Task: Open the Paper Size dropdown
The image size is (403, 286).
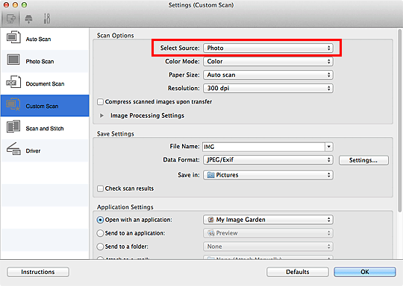Action: [x=268, y=74]
